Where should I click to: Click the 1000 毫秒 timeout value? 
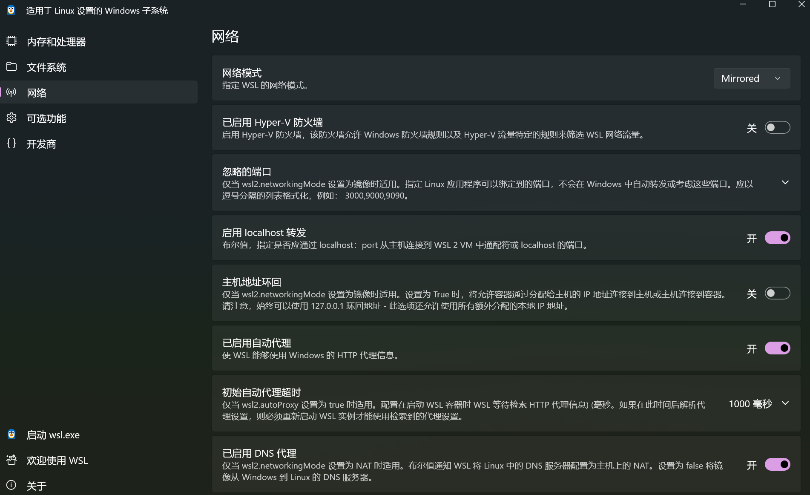tap(750, 404)
